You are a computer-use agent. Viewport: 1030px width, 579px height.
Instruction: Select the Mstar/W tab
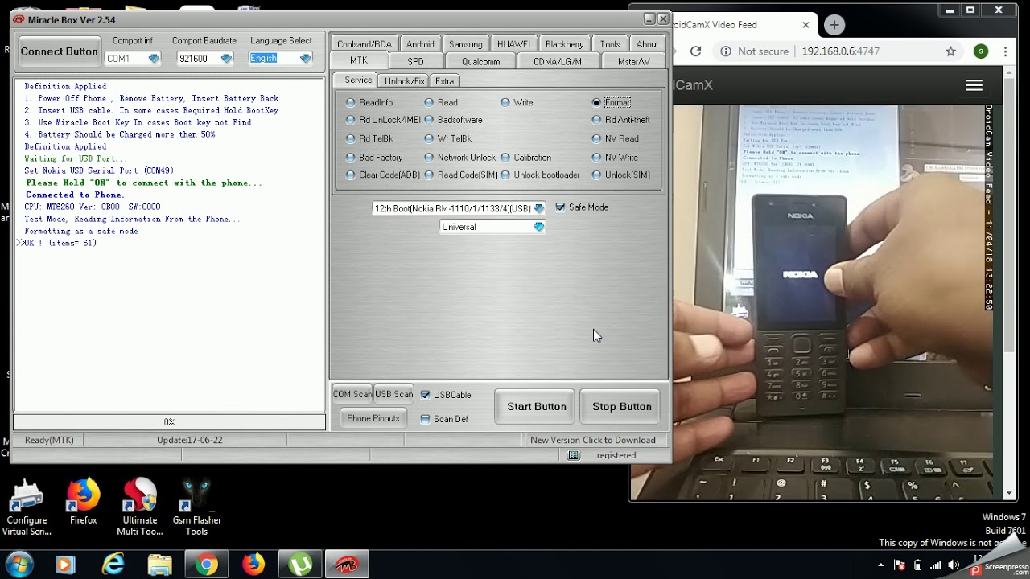pyautogui.click(x=633, y=61)
